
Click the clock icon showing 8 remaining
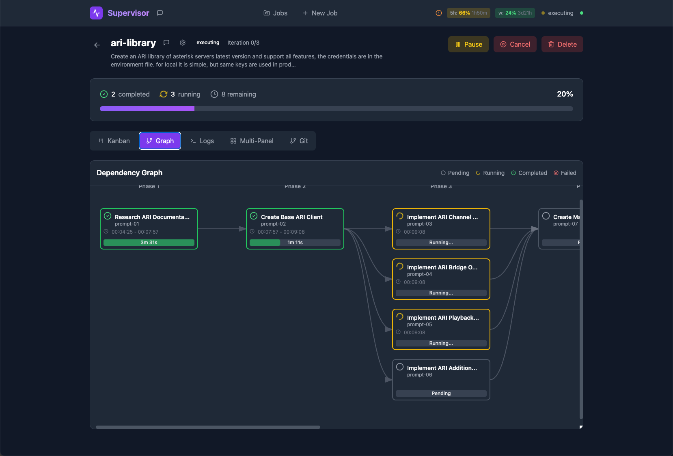pyautogui.click(x=214, y=94)
